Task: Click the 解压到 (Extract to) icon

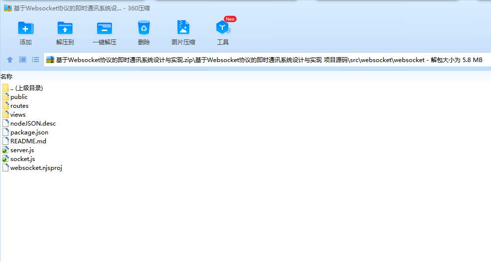Action: [x=65, y=28]
